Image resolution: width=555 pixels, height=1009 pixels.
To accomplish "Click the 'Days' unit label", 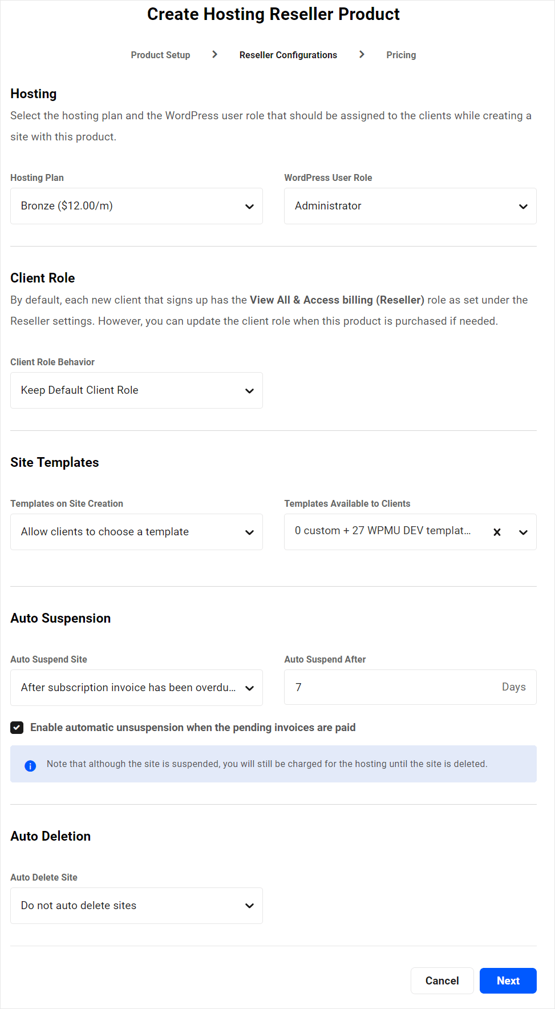I will 513,687.
